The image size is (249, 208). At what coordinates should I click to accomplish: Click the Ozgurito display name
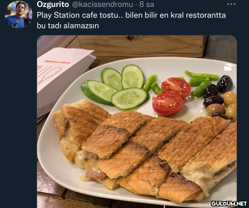pyautogui.click(x=53, y=5)
